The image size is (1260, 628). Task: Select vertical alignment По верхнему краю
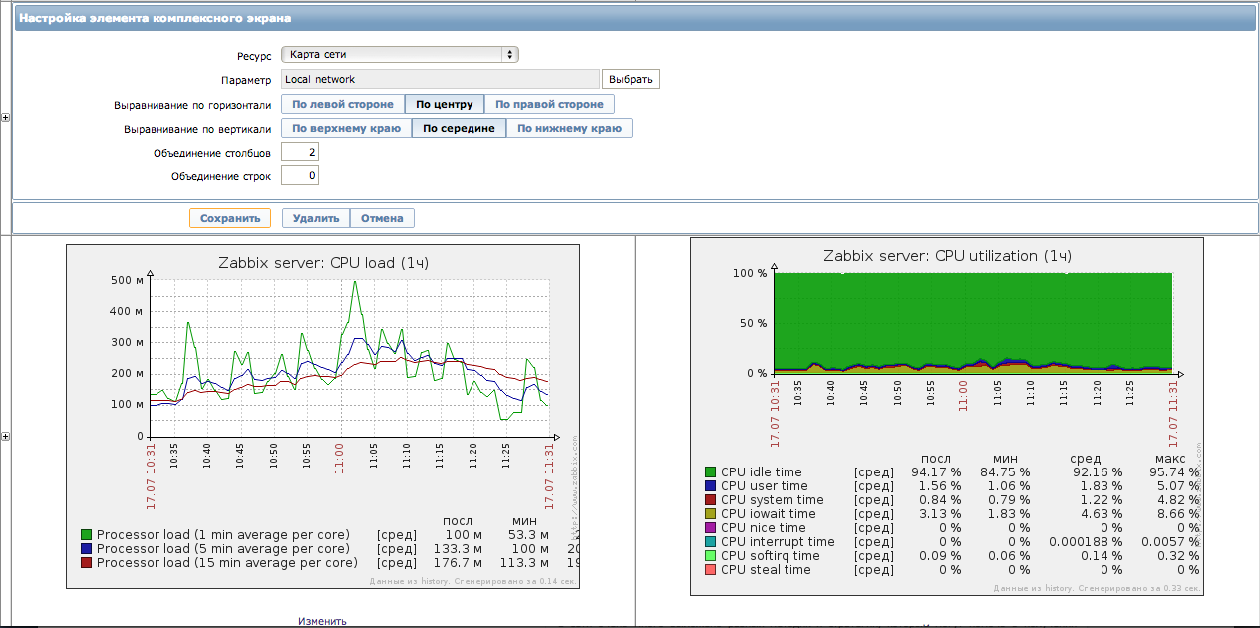pyautogui.click(x=346, y=128)
